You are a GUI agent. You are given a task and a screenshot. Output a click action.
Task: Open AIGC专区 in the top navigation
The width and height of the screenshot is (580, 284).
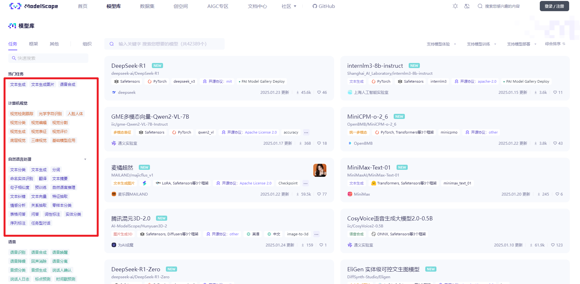[x=218, y=6]
